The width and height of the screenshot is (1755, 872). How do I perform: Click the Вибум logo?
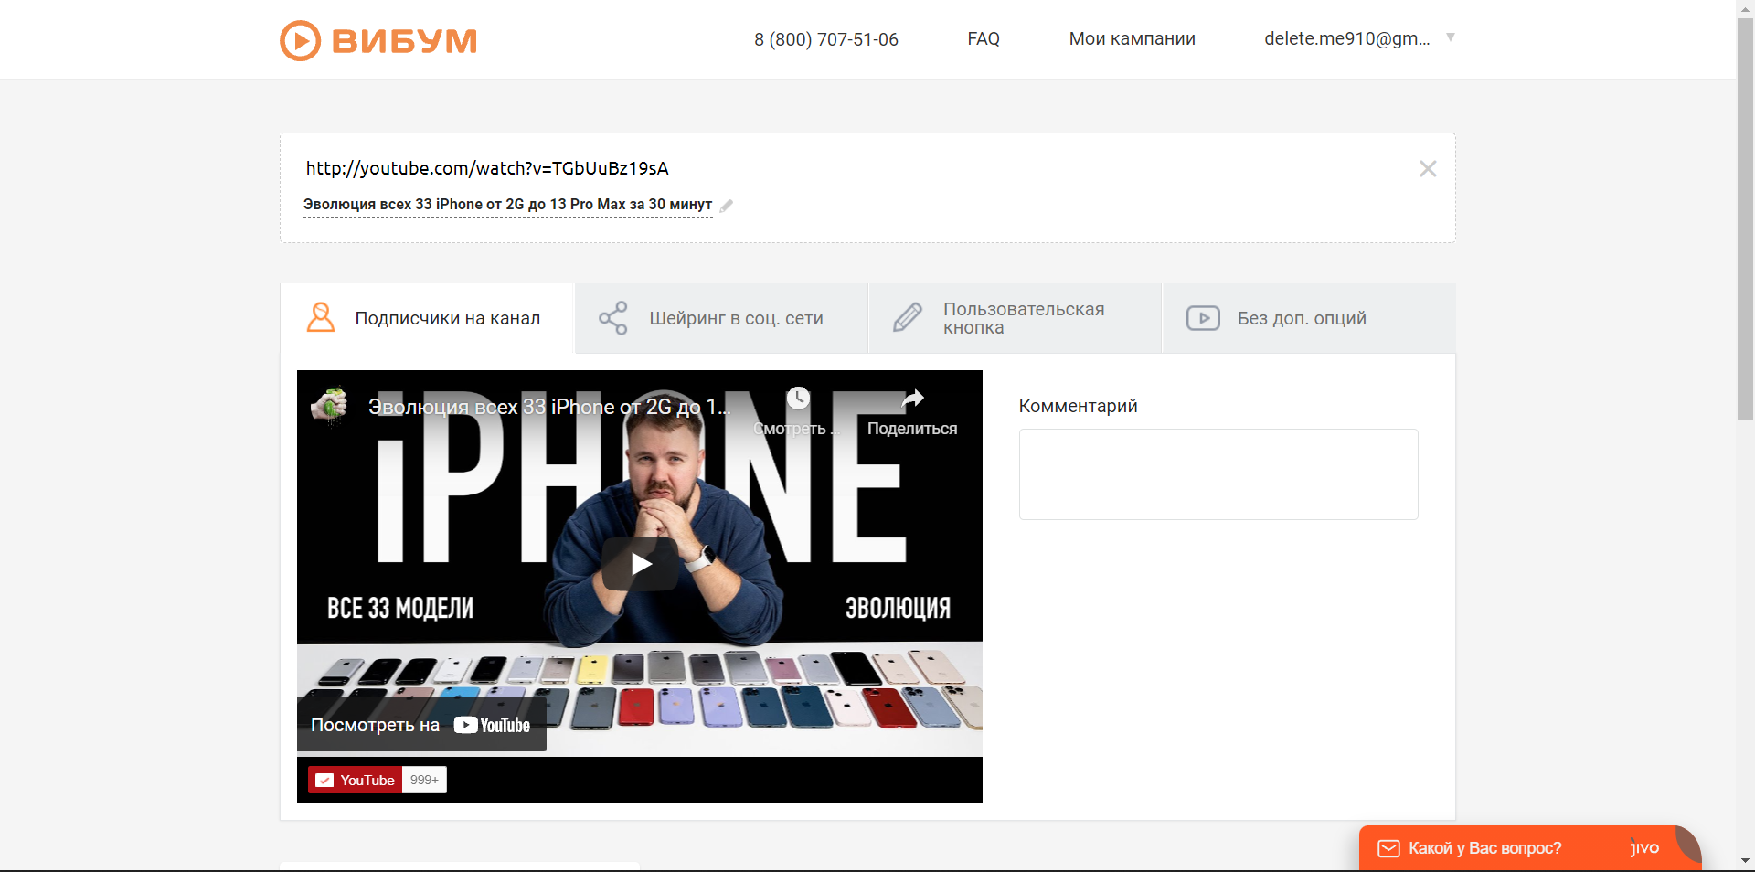pos(378,40)
